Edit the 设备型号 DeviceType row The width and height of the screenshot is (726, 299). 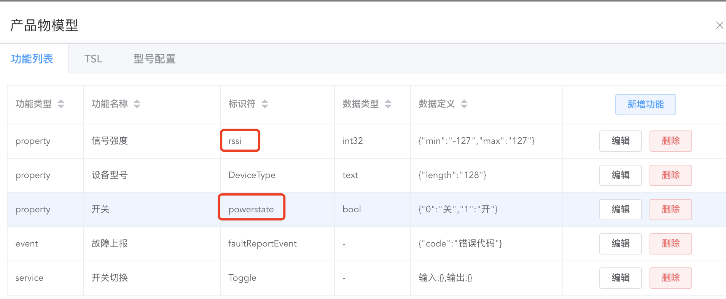pyautogui.click(x=620, y=175)
